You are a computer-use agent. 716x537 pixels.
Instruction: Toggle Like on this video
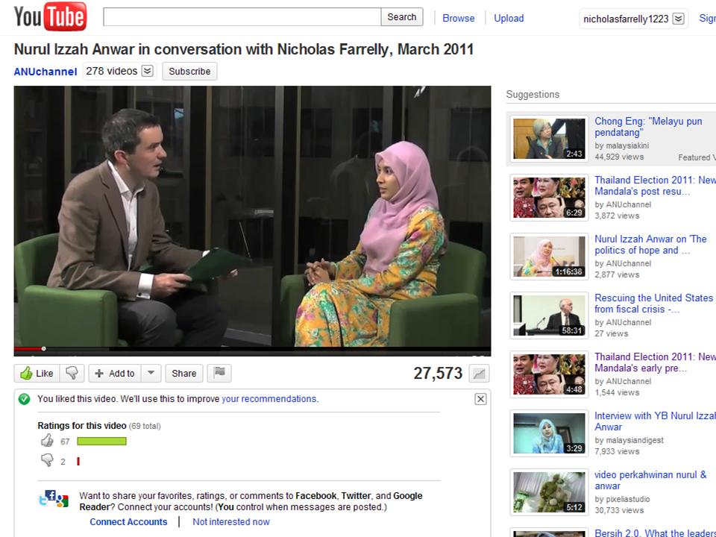37,373
